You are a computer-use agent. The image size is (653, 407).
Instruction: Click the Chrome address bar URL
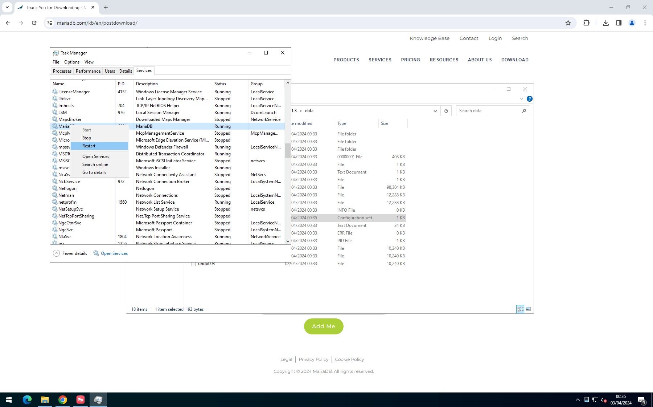coord(97,23)
